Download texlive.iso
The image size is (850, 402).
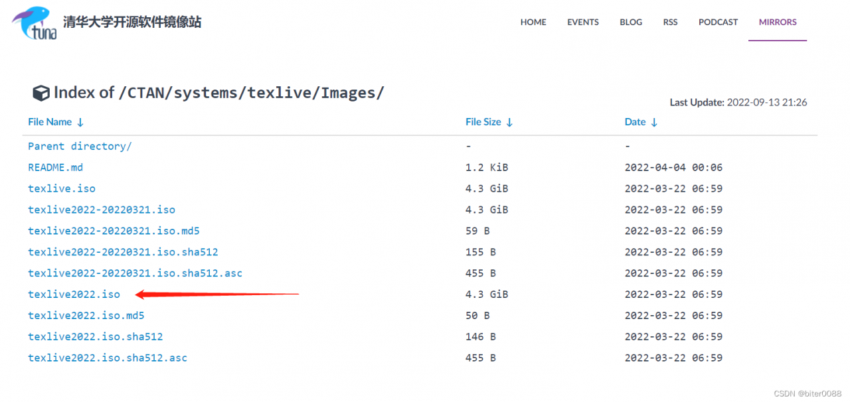(x=62, y=189)
